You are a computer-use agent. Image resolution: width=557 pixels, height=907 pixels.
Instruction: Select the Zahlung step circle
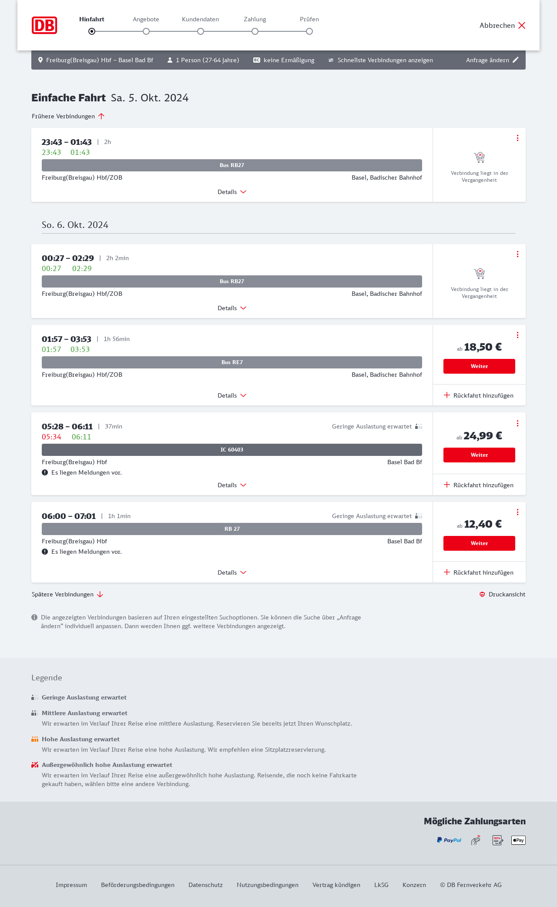point(255,31)
